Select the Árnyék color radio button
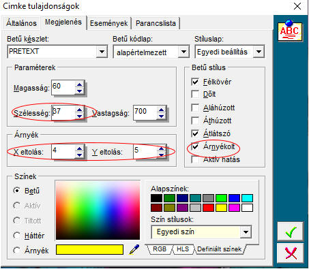 point(16,251)
